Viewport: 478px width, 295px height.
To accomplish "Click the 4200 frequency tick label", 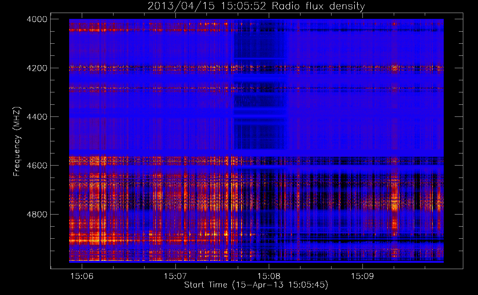I will tap(37, 68).
